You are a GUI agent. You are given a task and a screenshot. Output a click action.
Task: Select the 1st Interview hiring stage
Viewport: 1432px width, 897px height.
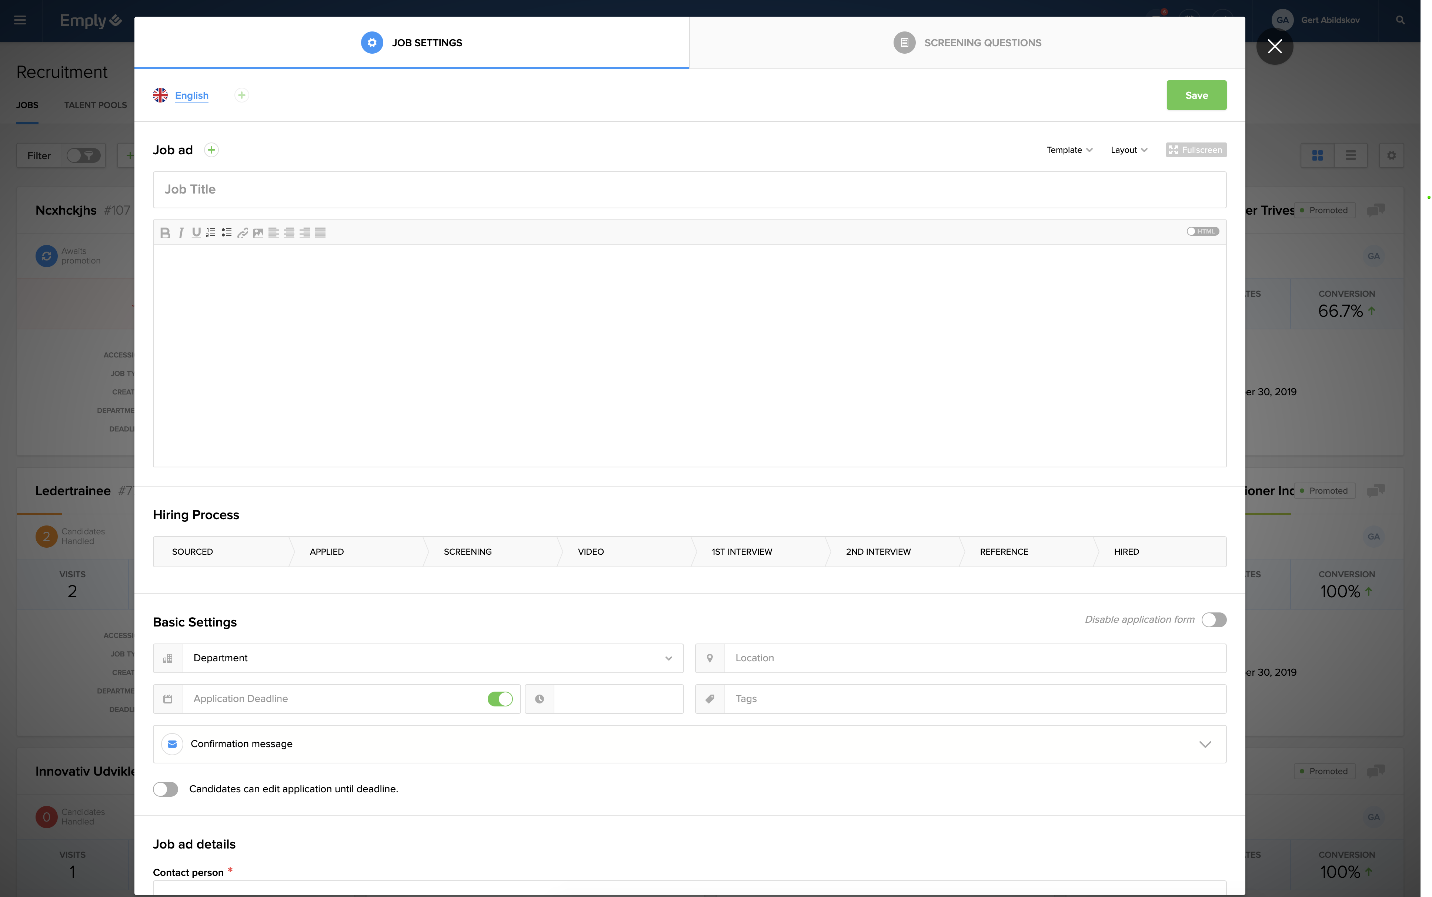[741, 552]
